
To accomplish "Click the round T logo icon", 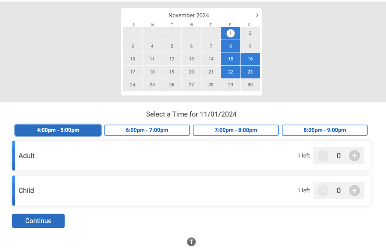I will 191,242.
